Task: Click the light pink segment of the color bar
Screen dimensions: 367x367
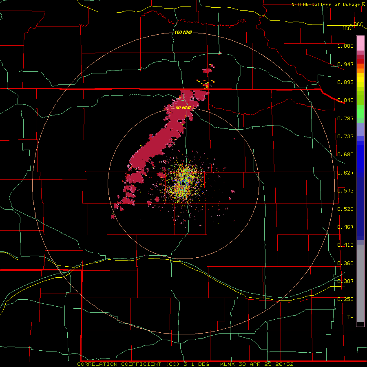Action: (360, 44)
